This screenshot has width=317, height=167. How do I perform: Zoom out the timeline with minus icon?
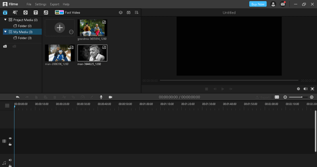(285, 97)
